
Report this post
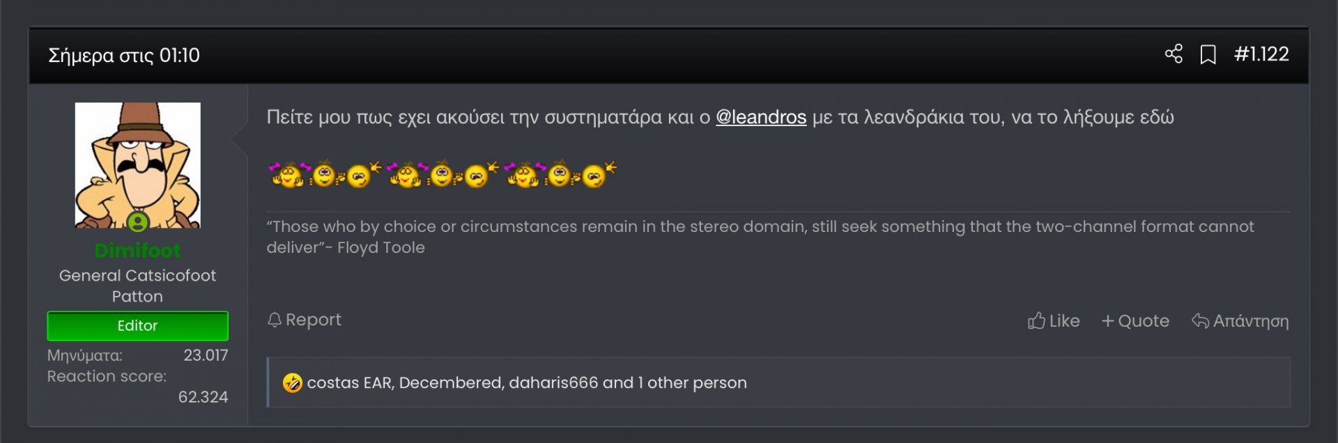coord(305,320)
